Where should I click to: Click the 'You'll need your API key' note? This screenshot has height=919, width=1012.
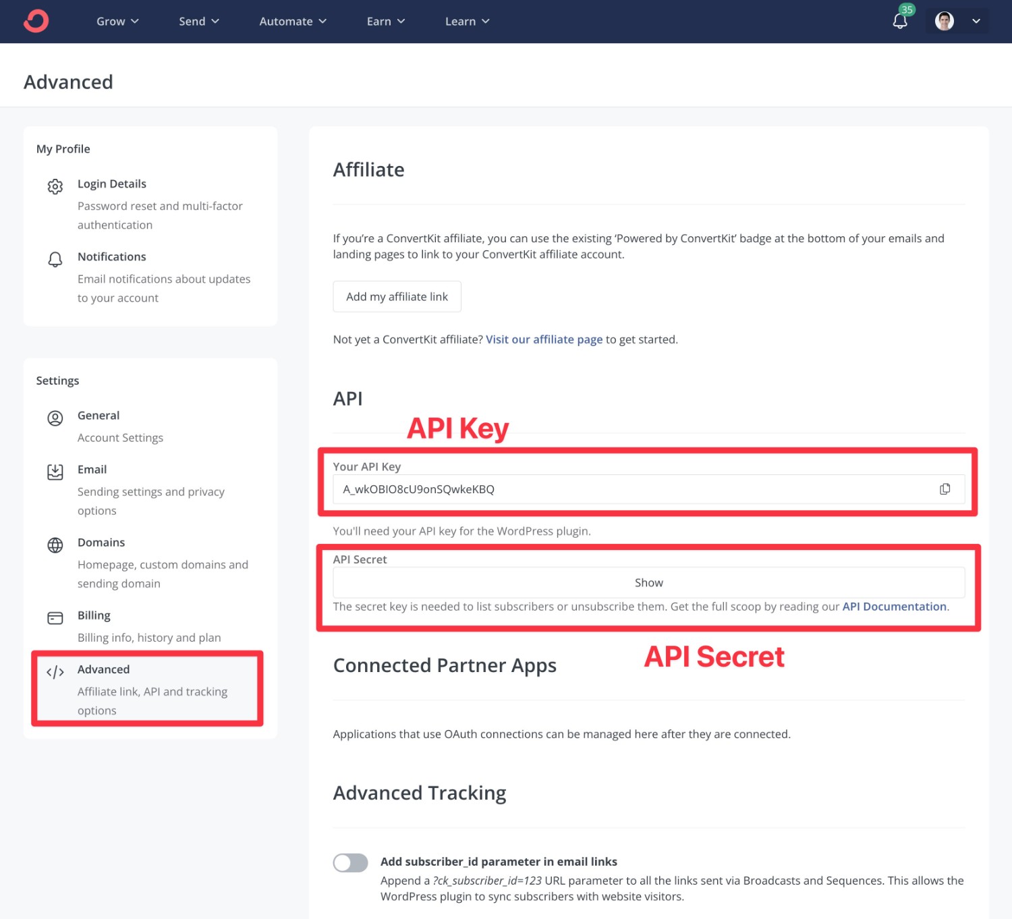tap(461, 531)
